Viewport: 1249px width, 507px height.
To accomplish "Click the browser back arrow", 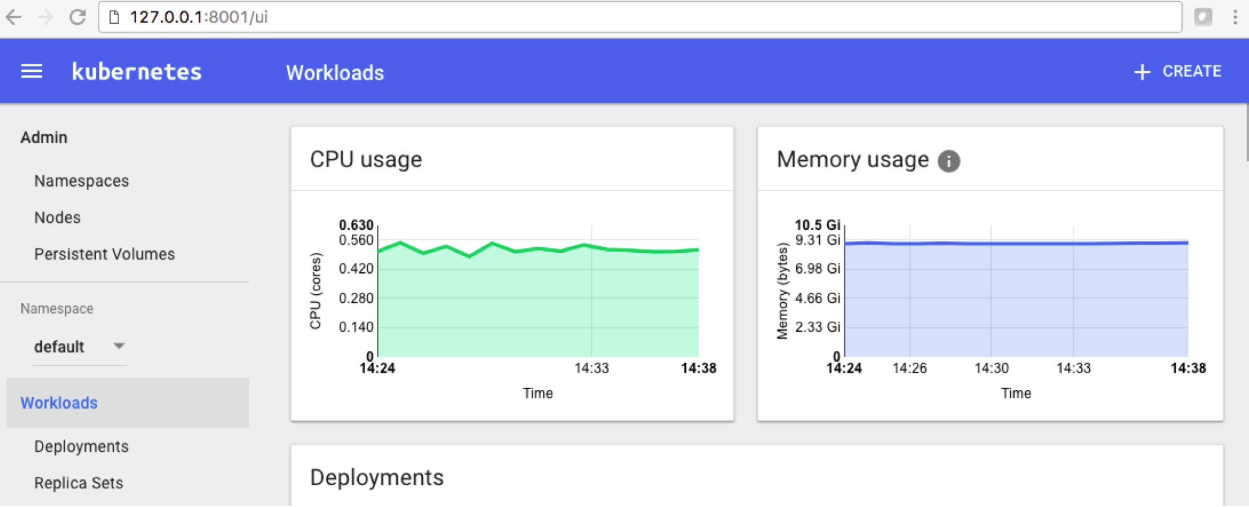I will (14, 17).
